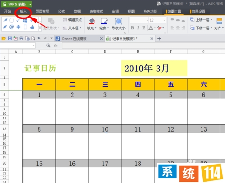Open the WPS 表格 application menu
Viewport: 225px width, 183px height.
pyautogui.click(x=17, y=4)
